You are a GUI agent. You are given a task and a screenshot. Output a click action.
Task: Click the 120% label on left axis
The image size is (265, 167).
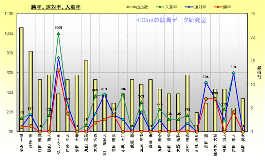[x=9, y=14]
